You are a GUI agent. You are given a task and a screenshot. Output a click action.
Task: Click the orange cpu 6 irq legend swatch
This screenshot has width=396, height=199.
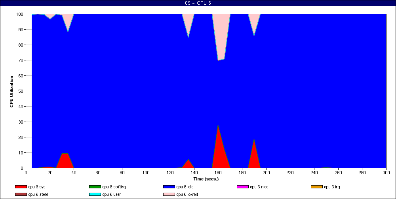pyautogui.click(x=317, y=187)
